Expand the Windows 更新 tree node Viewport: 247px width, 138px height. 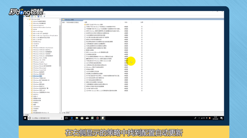coord(30,76)
